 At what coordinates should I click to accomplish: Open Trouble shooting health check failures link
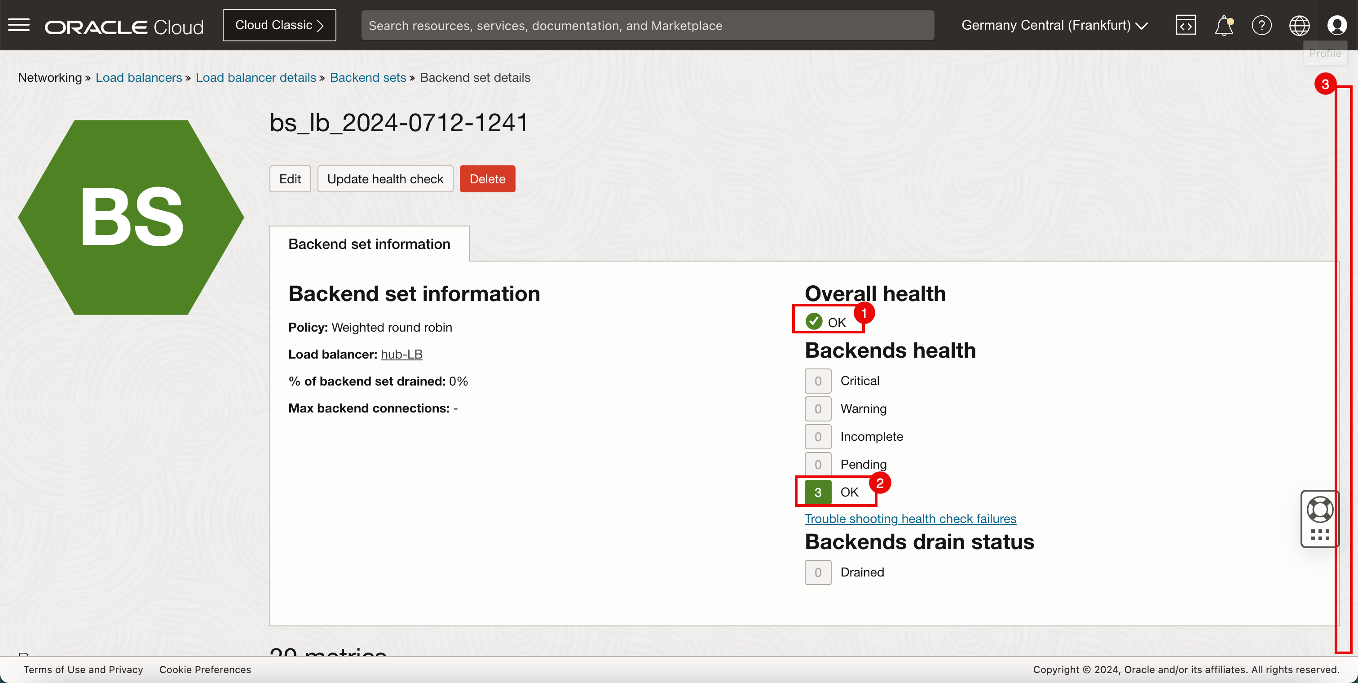click(910, 519)
